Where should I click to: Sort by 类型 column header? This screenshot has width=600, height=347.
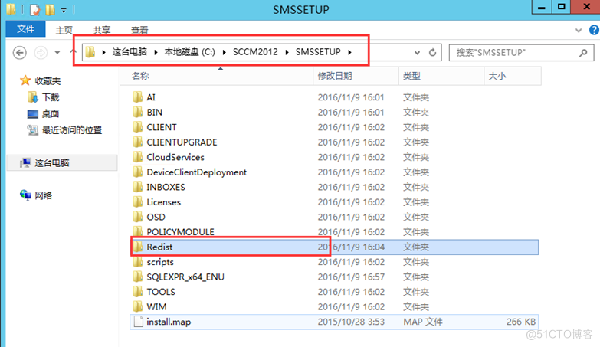tap(441, 76)
